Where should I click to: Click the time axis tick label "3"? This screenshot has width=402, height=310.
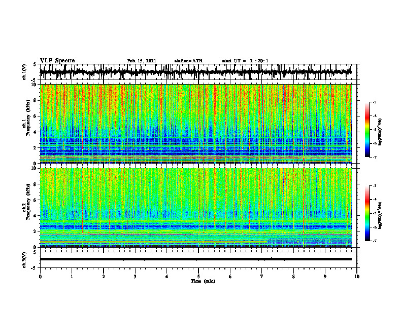(x=135, y=277)
